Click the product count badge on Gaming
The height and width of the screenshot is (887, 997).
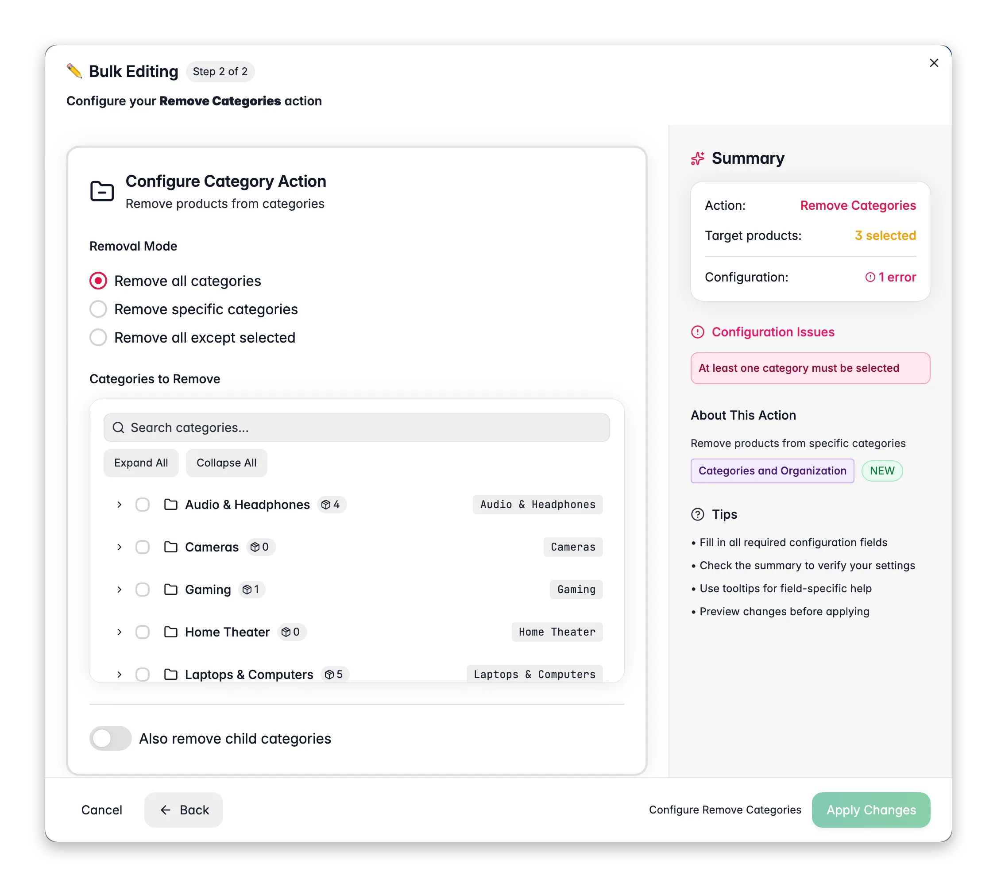coord(251,589)
